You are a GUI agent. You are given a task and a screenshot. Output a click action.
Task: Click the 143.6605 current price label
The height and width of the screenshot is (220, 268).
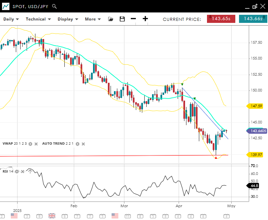[x=257, y=131]
